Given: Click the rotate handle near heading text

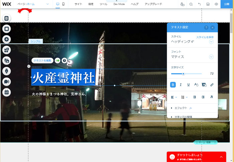Looking at the screenshot, I should (x=29, y=66).
